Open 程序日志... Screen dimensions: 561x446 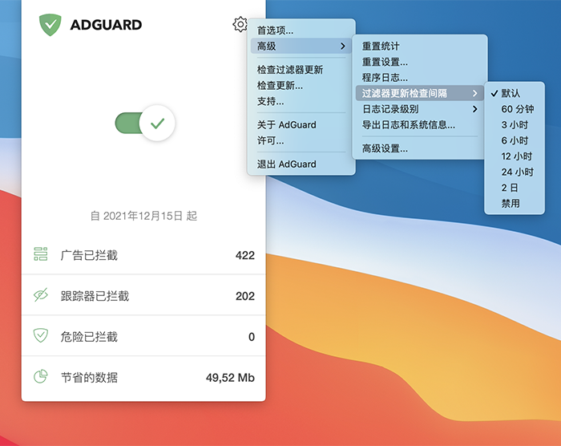tap(420, 78)
